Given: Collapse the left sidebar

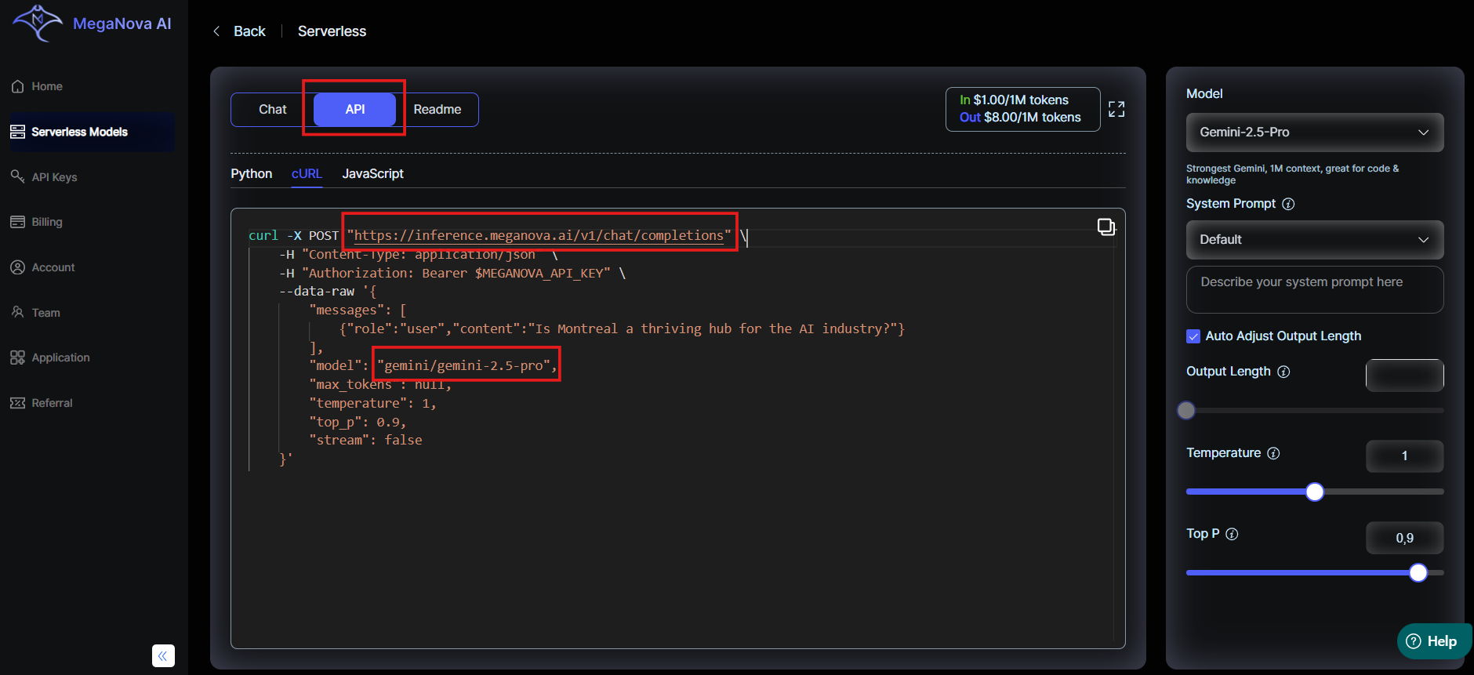Looking at the screenshot, I should point(163,655).
